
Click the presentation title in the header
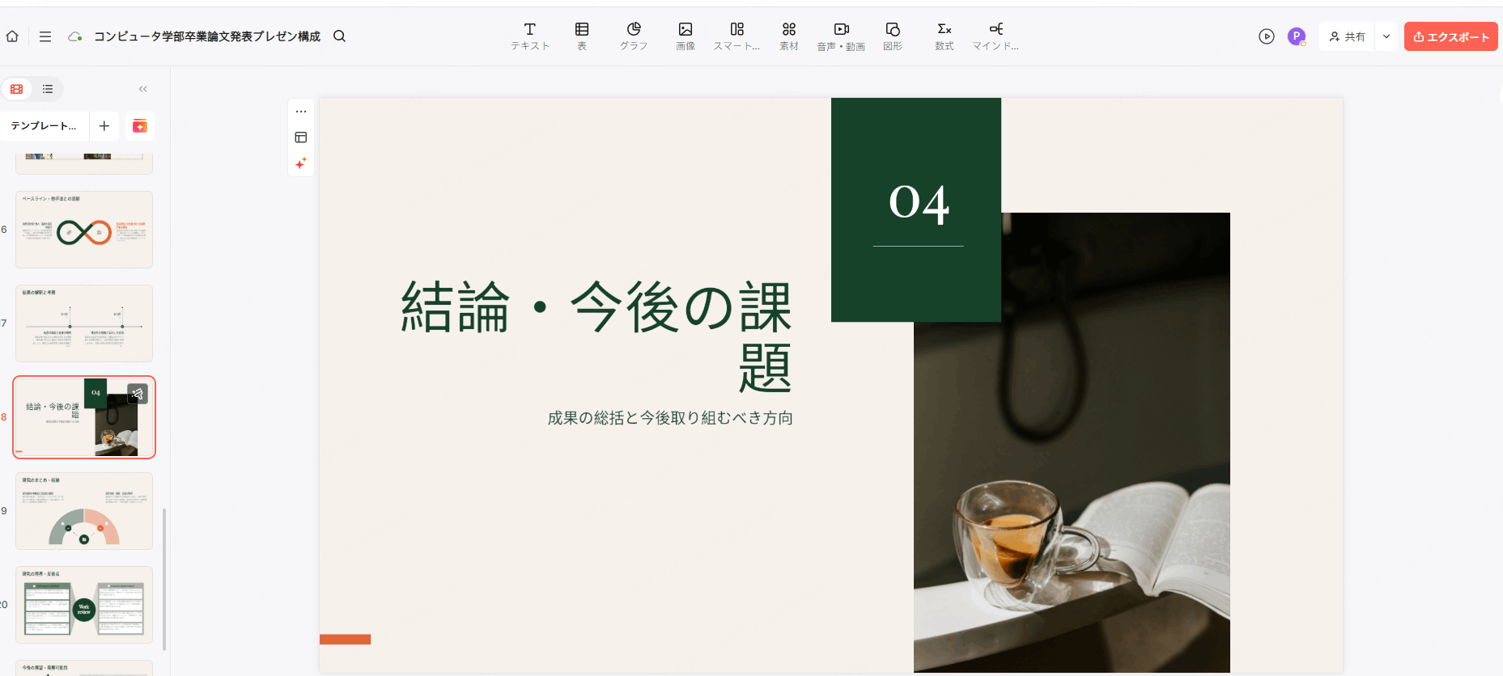(207, 36)
